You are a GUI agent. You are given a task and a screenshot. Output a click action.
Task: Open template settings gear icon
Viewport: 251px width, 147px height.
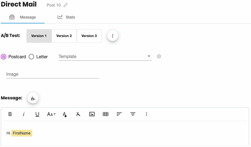tap(159, 56)
